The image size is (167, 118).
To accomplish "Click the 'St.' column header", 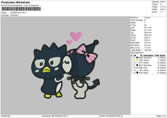I will pos(141,55).
